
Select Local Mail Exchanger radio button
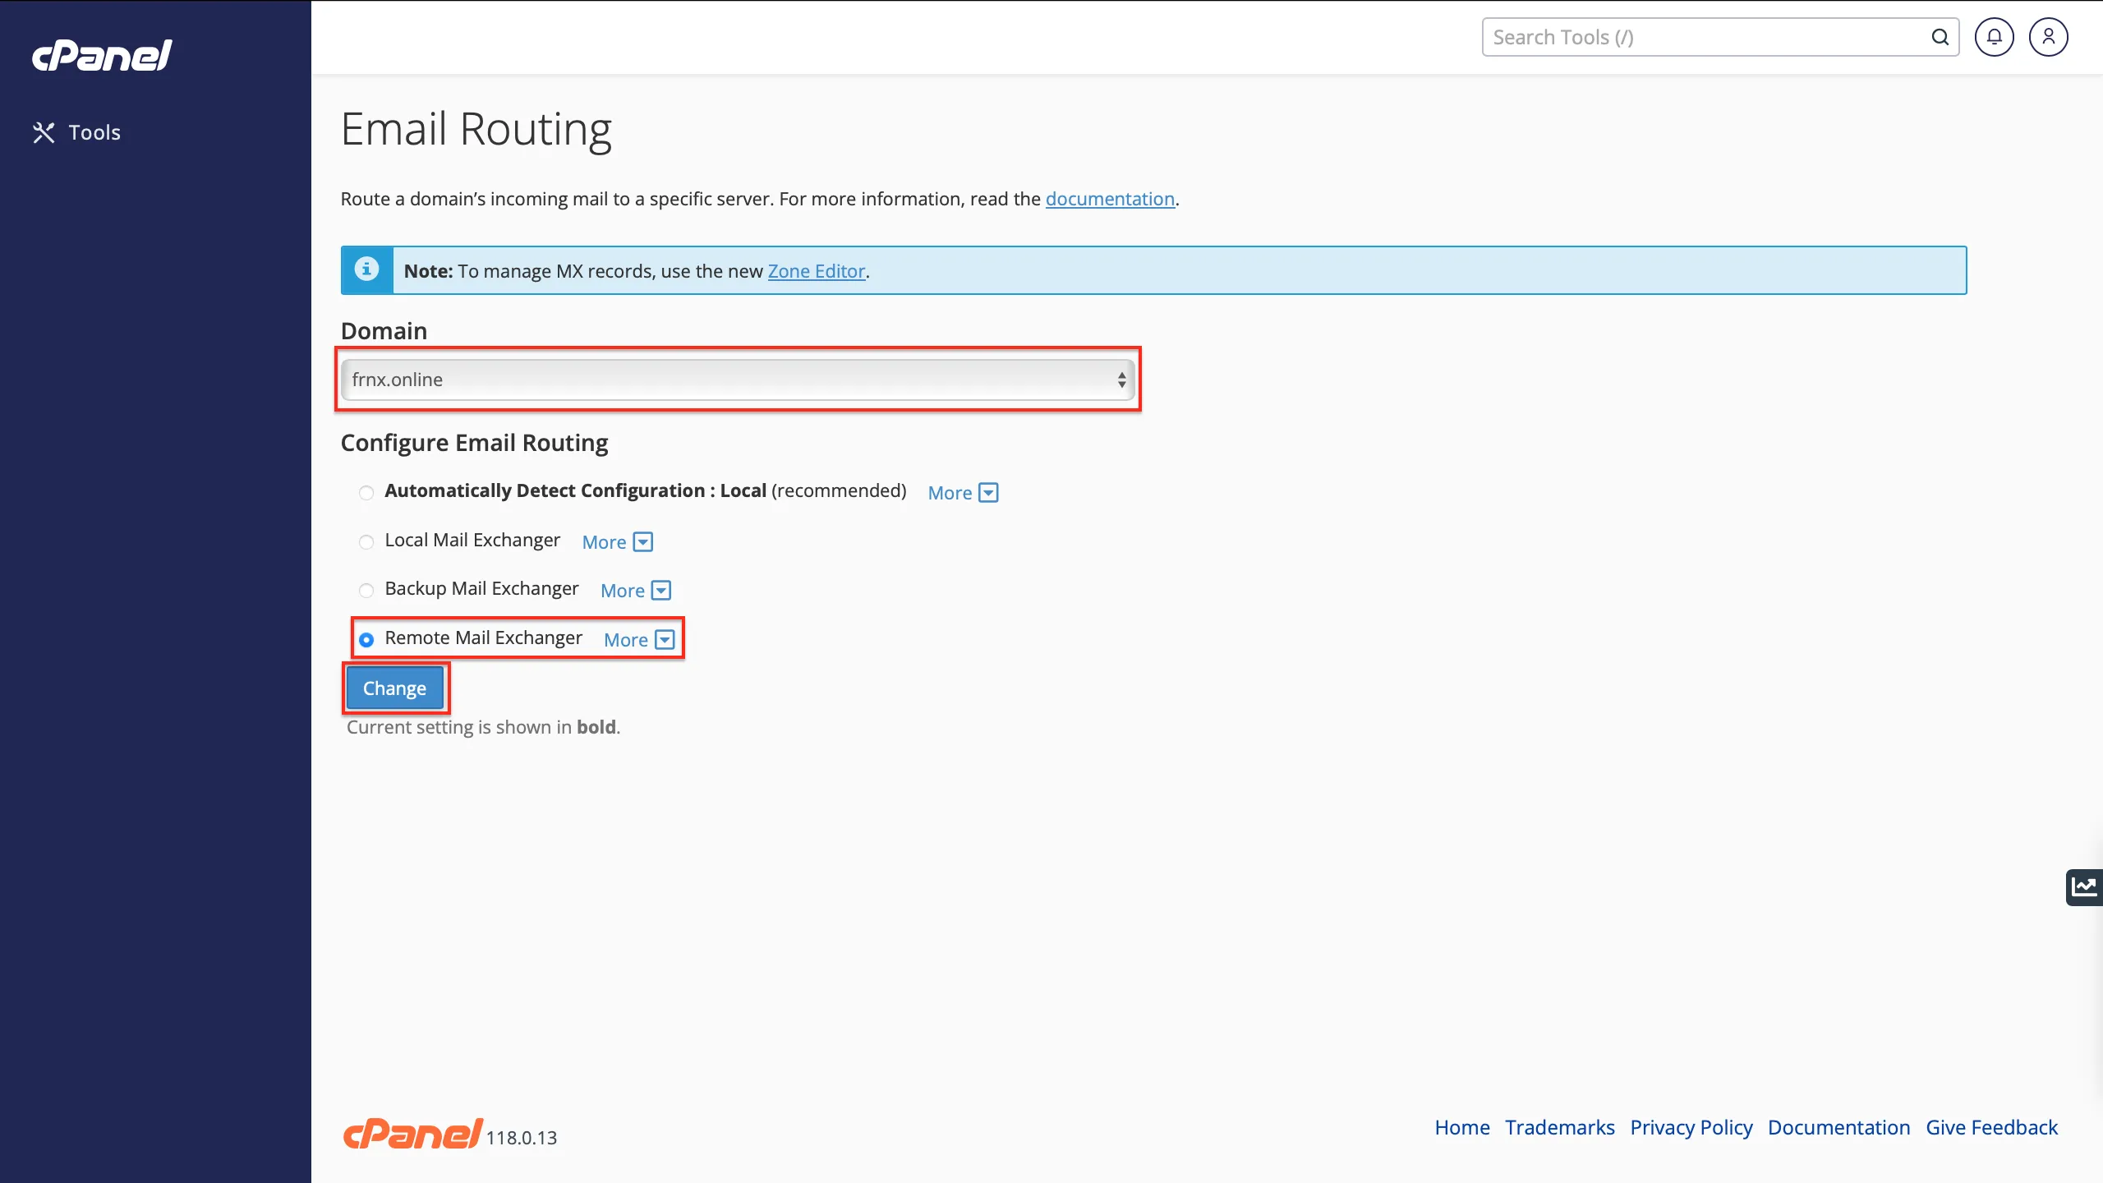(366, 541)
